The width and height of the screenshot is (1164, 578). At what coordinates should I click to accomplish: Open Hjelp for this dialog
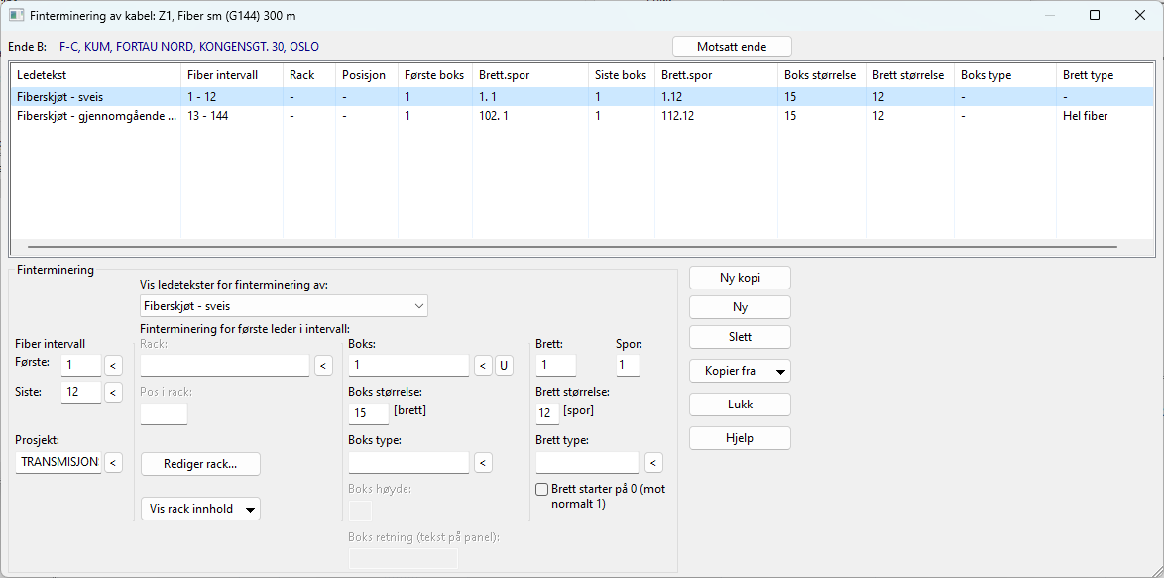[x=740, y=438]
